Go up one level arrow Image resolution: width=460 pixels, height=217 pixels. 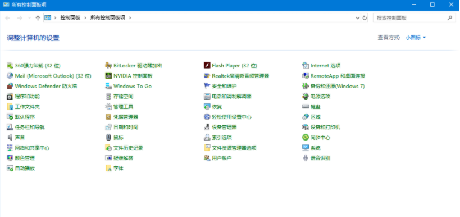38,18
